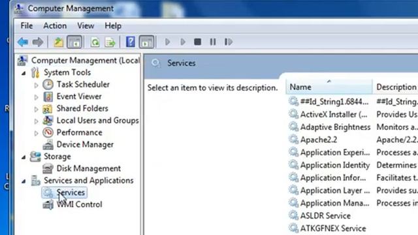Collapse the System Tools tree node
418x235 pixels.
pyautogui.click(x=24, y=73)
